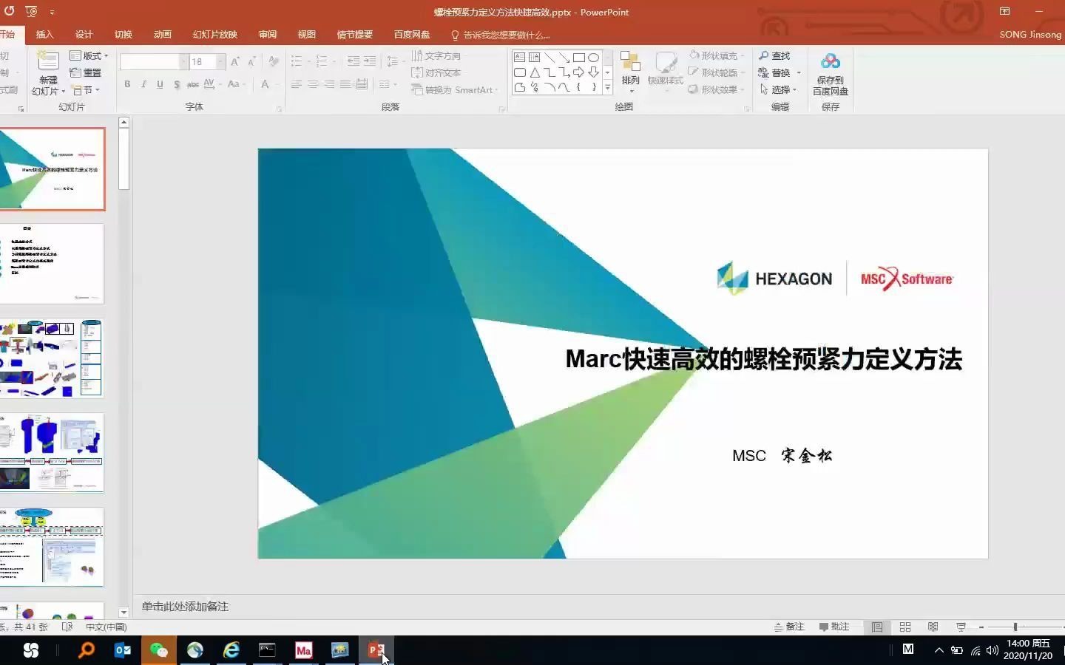Select the Right Arrow shape
Viewport: 1065px width, 665px height.
[578, 72]
